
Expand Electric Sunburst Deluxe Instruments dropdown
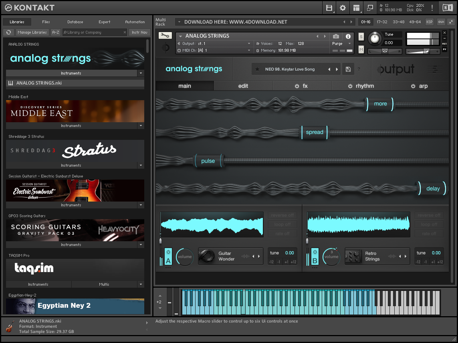pyautogui.click(x=141, y=205)
